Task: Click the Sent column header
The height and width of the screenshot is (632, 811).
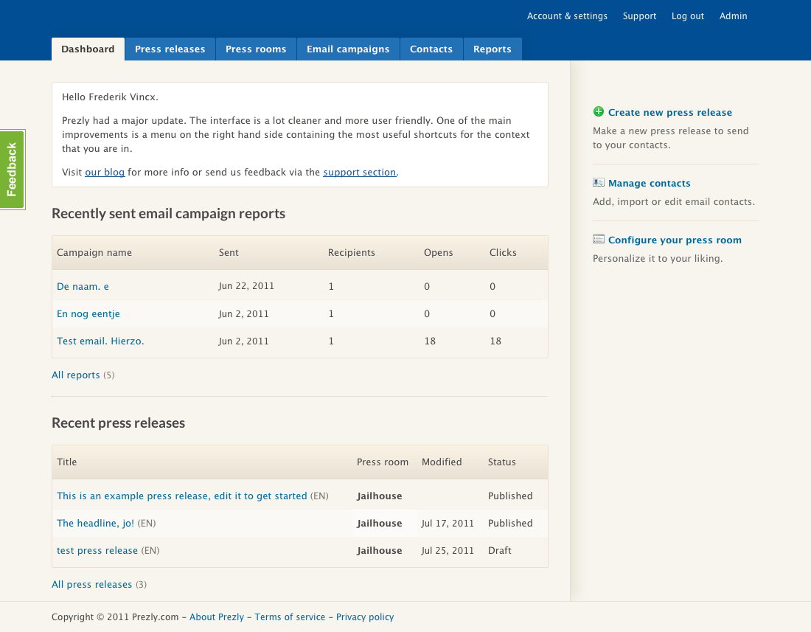Action: coord(229,252)
